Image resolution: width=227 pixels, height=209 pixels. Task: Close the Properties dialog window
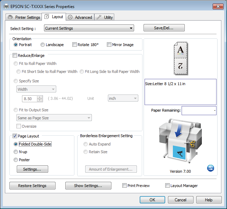(x=218, y=6)
